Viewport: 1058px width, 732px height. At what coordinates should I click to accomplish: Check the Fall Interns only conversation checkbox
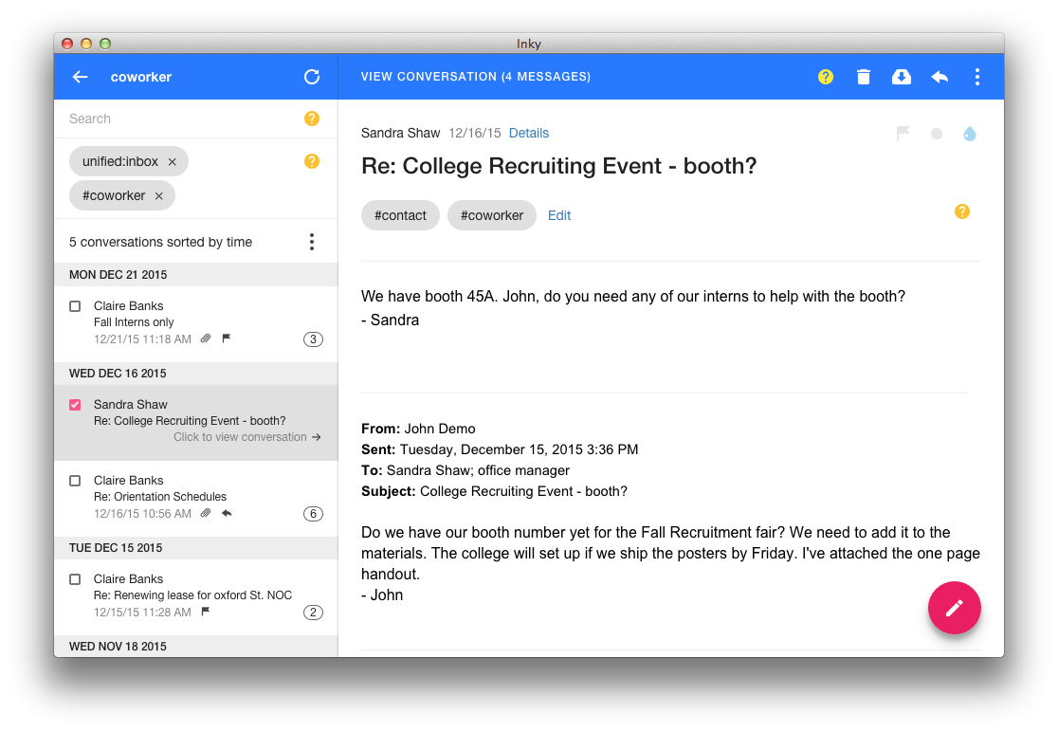pyautogui.click(x=75, y=306)
